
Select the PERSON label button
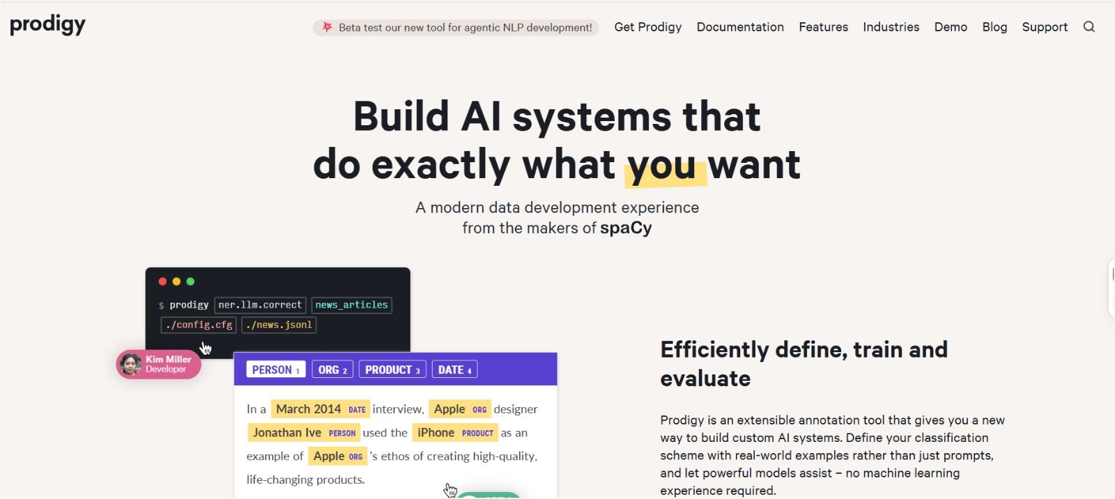point(276,370)
